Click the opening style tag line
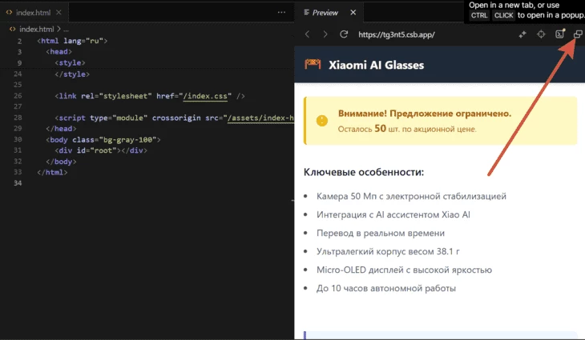Screen dimensions: 585x340 click(x=70, y=63)
